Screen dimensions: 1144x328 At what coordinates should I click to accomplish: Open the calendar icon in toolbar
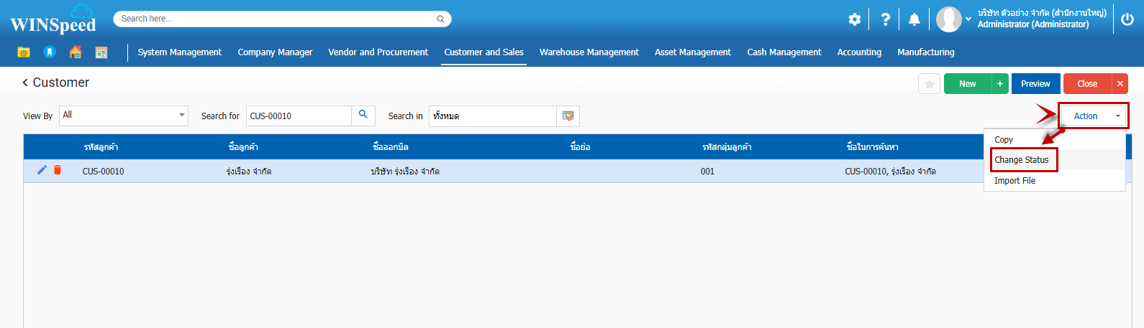click(x=101, y=52)
